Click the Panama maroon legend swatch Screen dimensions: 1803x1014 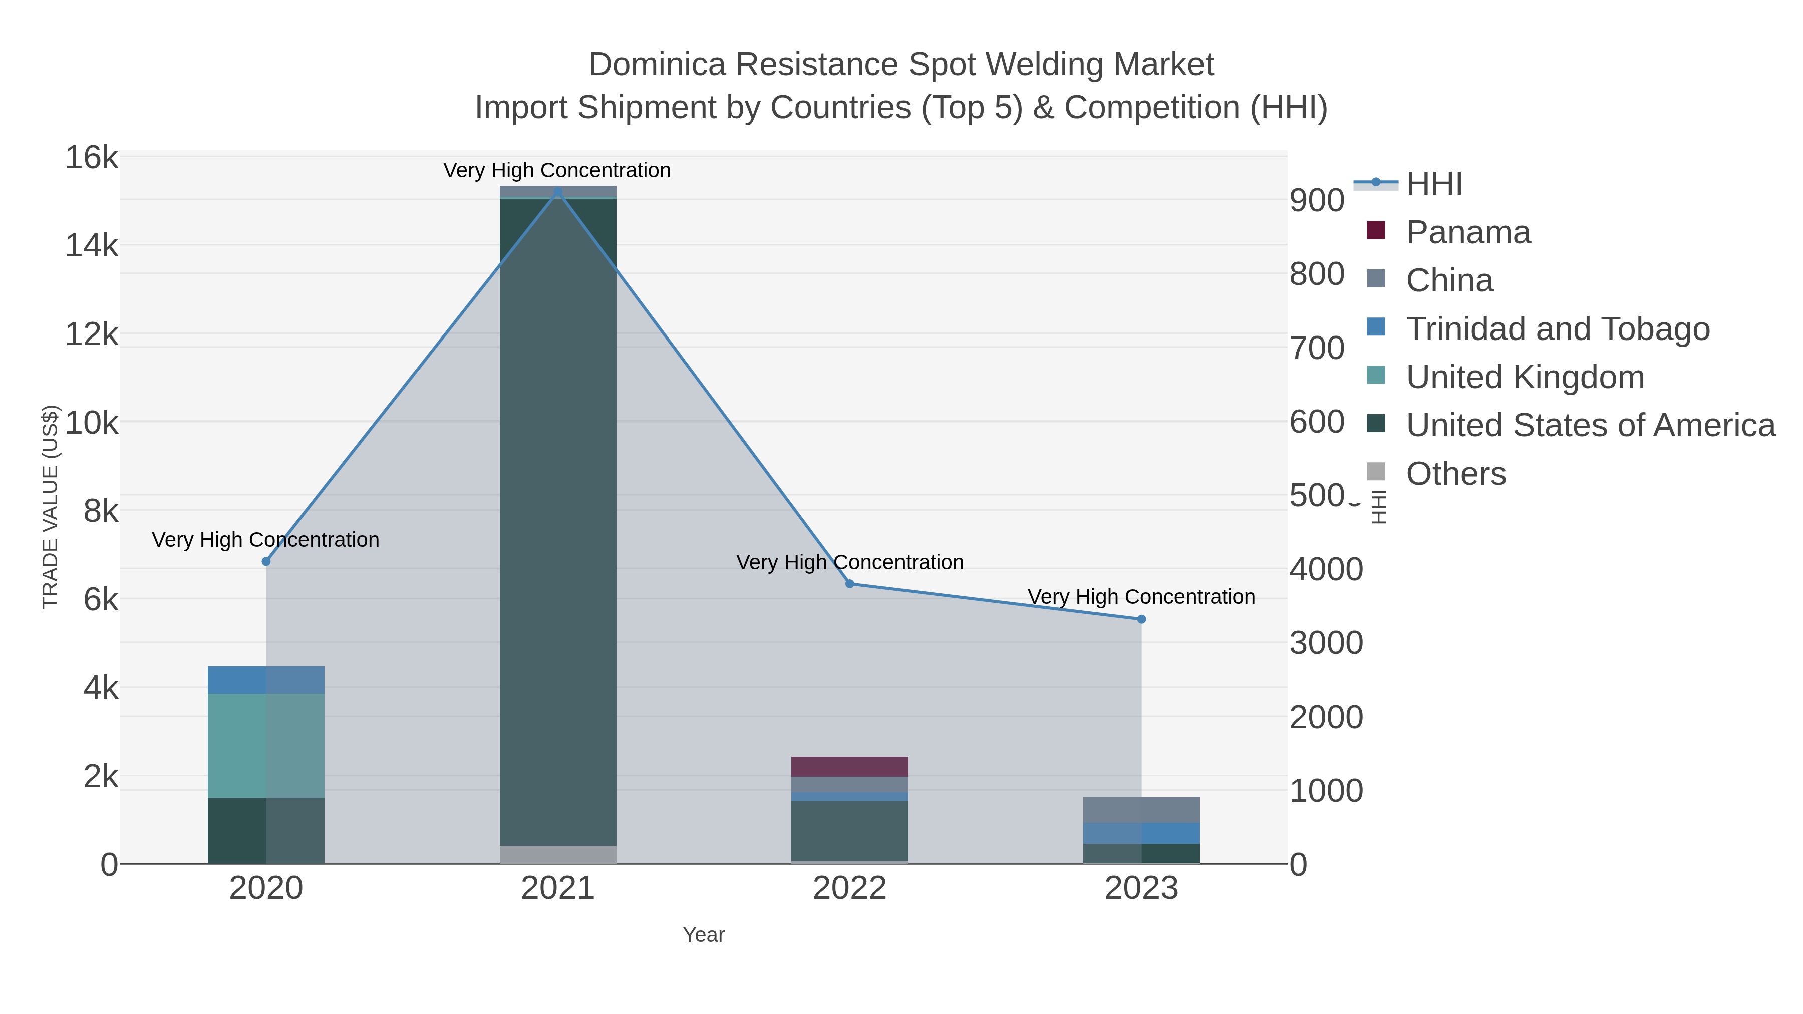(x=1376, y=230)
